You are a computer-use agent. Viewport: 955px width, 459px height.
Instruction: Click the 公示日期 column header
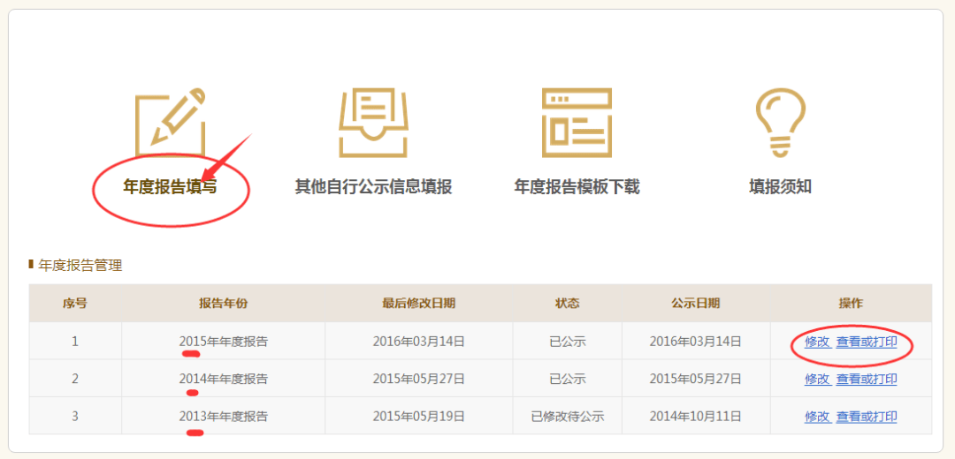click(695, 304)
